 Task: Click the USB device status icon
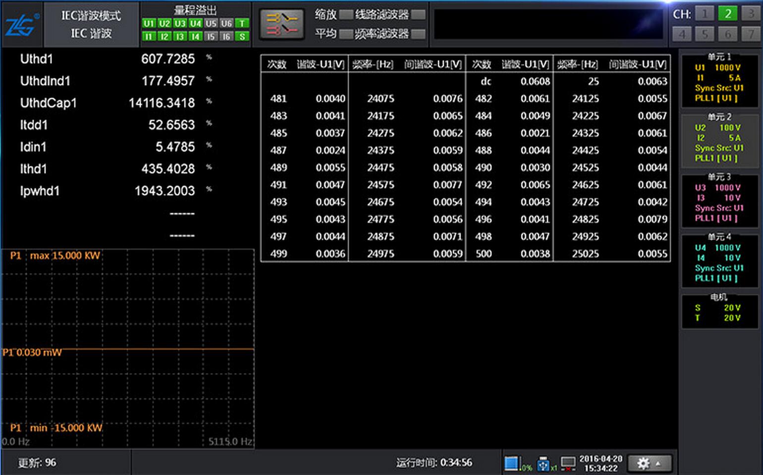543,464
